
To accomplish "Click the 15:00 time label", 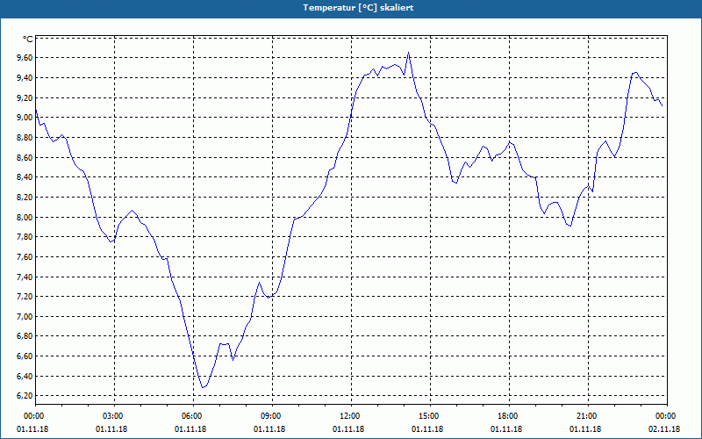I will pyautogui.click(x=430, y=416).
